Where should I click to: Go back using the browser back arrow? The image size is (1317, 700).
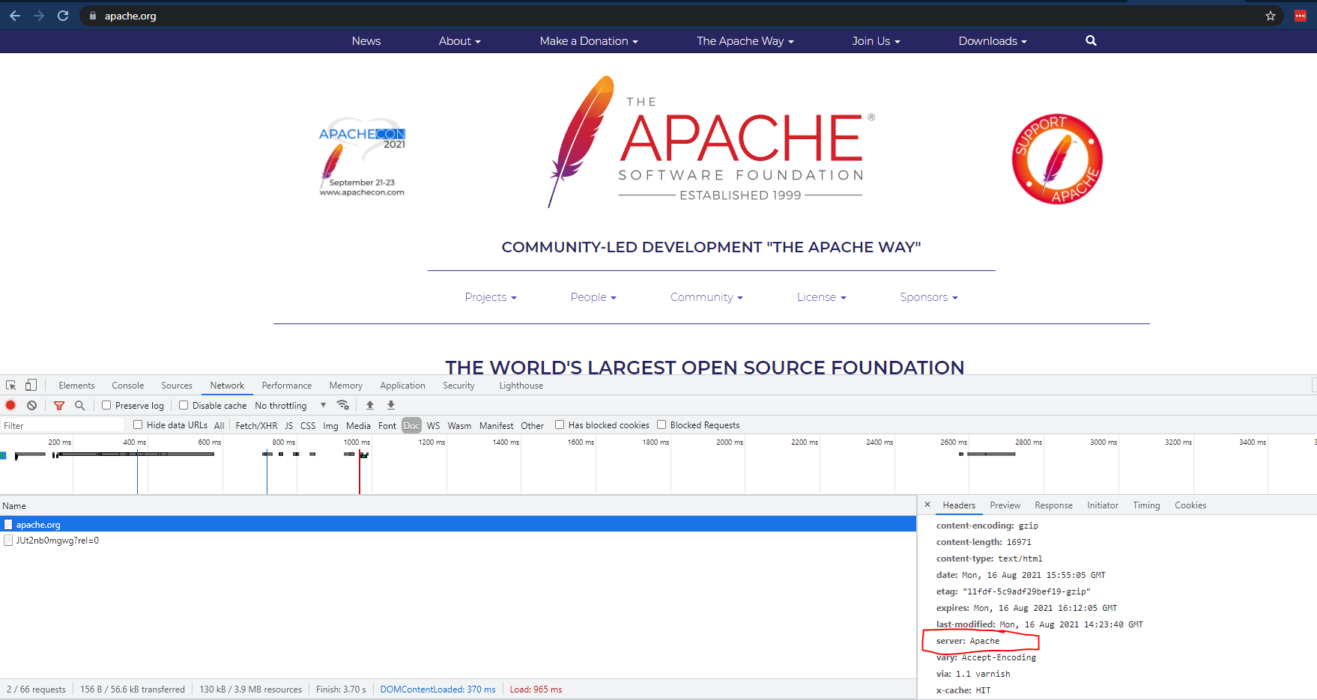pyautogui.click(x=15, y=16)
